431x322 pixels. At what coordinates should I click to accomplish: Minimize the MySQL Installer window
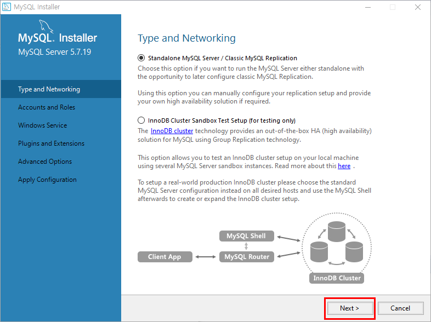coord(368,7)
